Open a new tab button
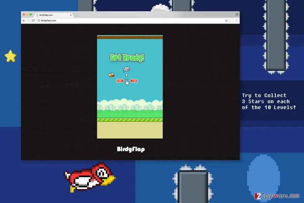 pos(77,15)
